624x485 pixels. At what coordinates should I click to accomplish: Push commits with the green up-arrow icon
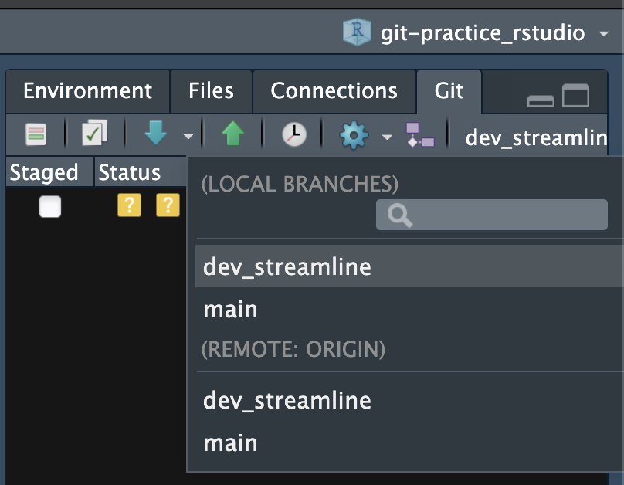232,133
